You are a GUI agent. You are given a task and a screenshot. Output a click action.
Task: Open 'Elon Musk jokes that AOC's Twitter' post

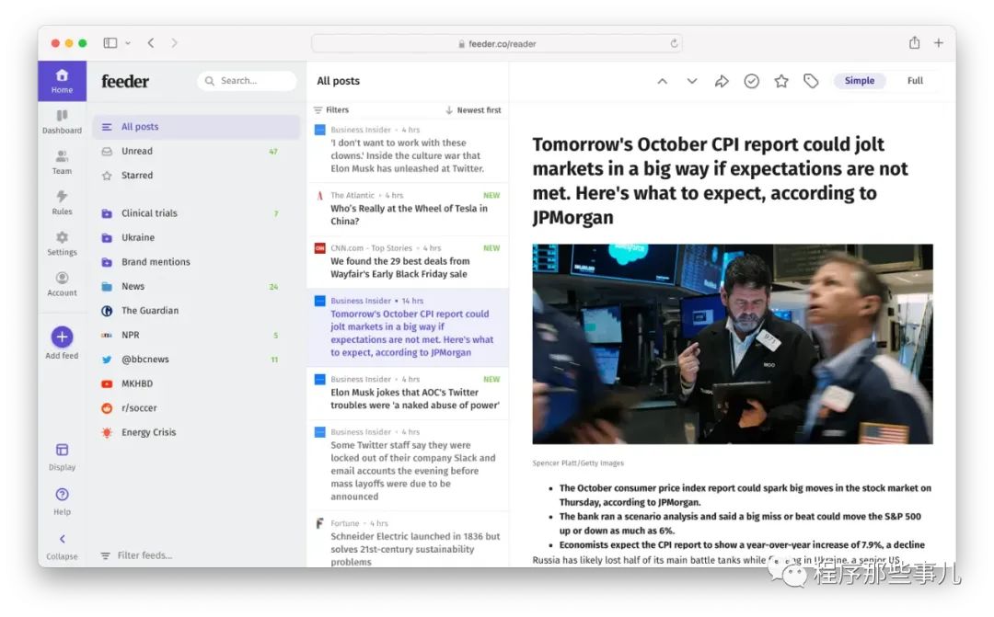(x=408, y=392)
